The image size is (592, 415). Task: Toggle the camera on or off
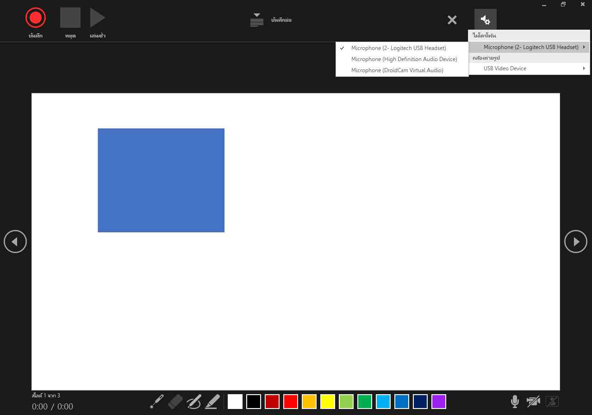[533, 402]
